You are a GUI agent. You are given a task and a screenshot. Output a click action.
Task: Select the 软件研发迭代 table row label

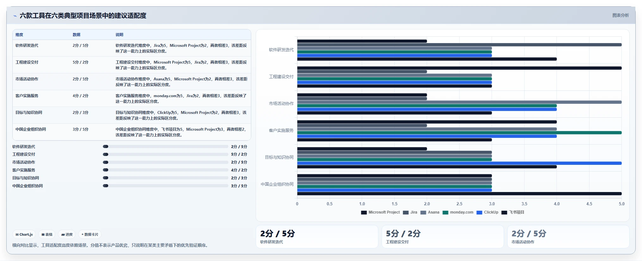tap(27, 46)
